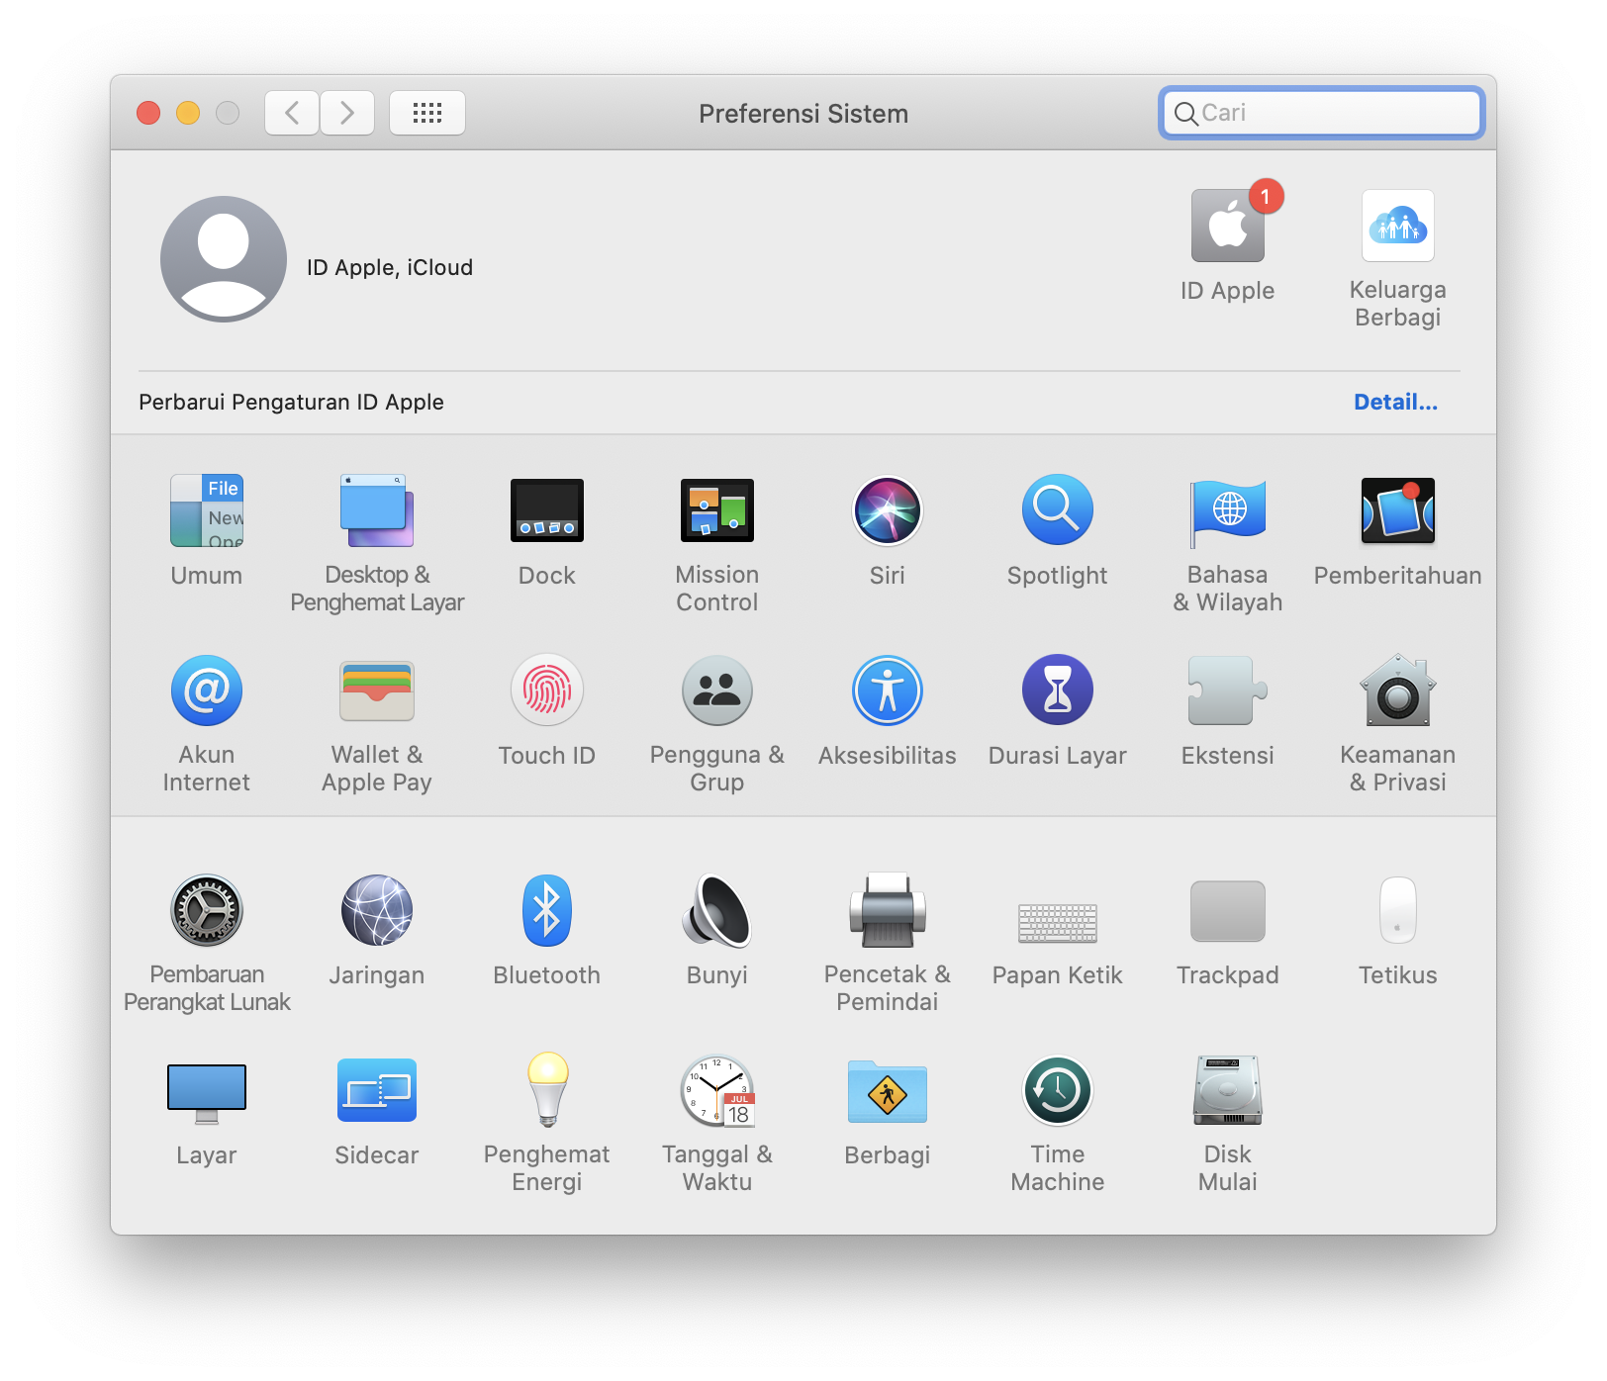Open Wallet & Apple Pay settings
The height and width of the screenshot is (1381, 1607).
point(376,691)
